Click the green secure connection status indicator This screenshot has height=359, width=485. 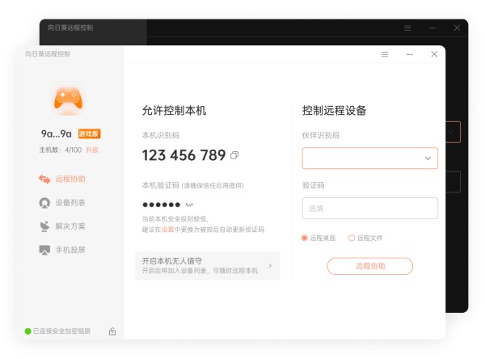click(27, 332)
